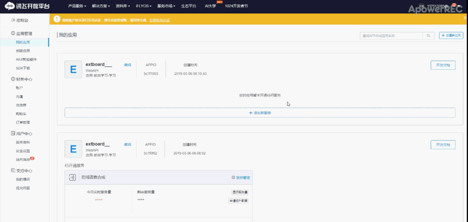Click the notification badge in top bar

click(454, 5)
